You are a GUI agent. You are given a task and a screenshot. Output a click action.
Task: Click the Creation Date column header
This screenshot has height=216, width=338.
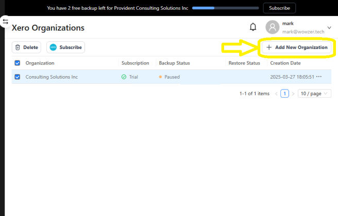coord(285,63)
